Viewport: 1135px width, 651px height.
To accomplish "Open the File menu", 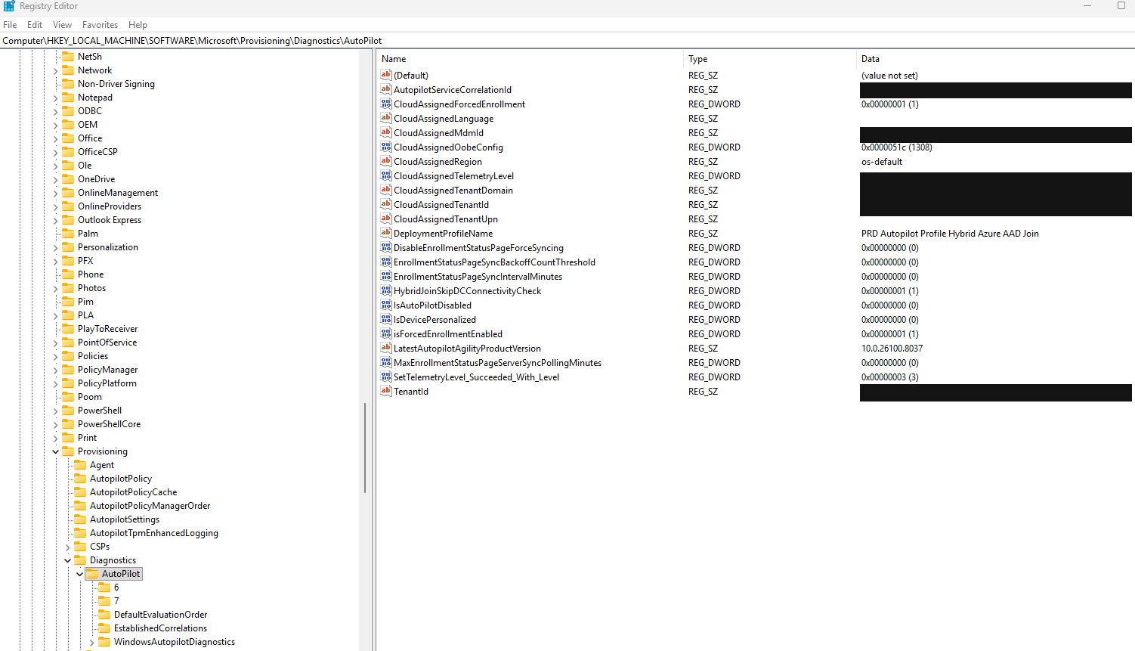I will (x=10, y=25).
